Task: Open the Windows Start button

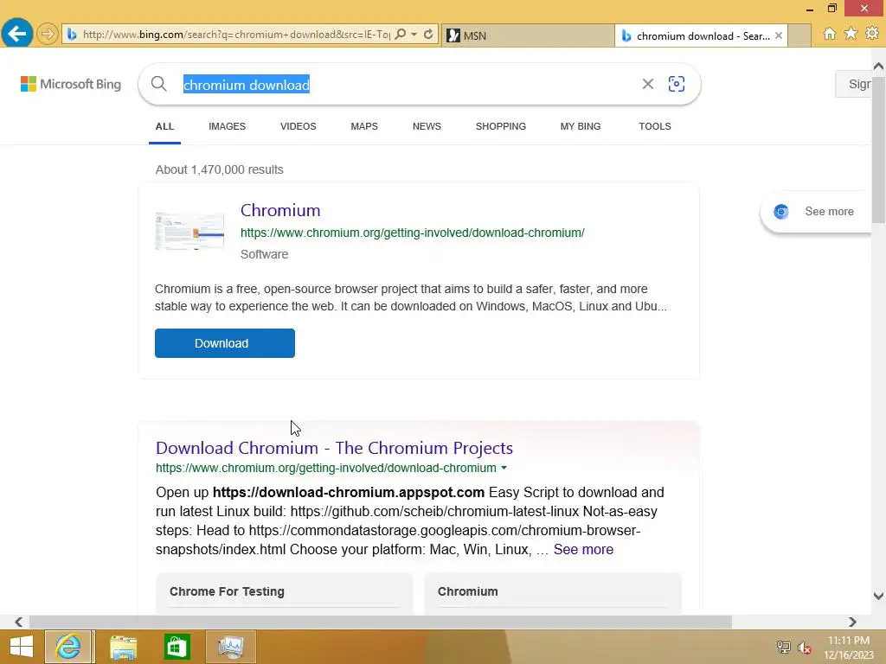Action: (x=21, y=647)
